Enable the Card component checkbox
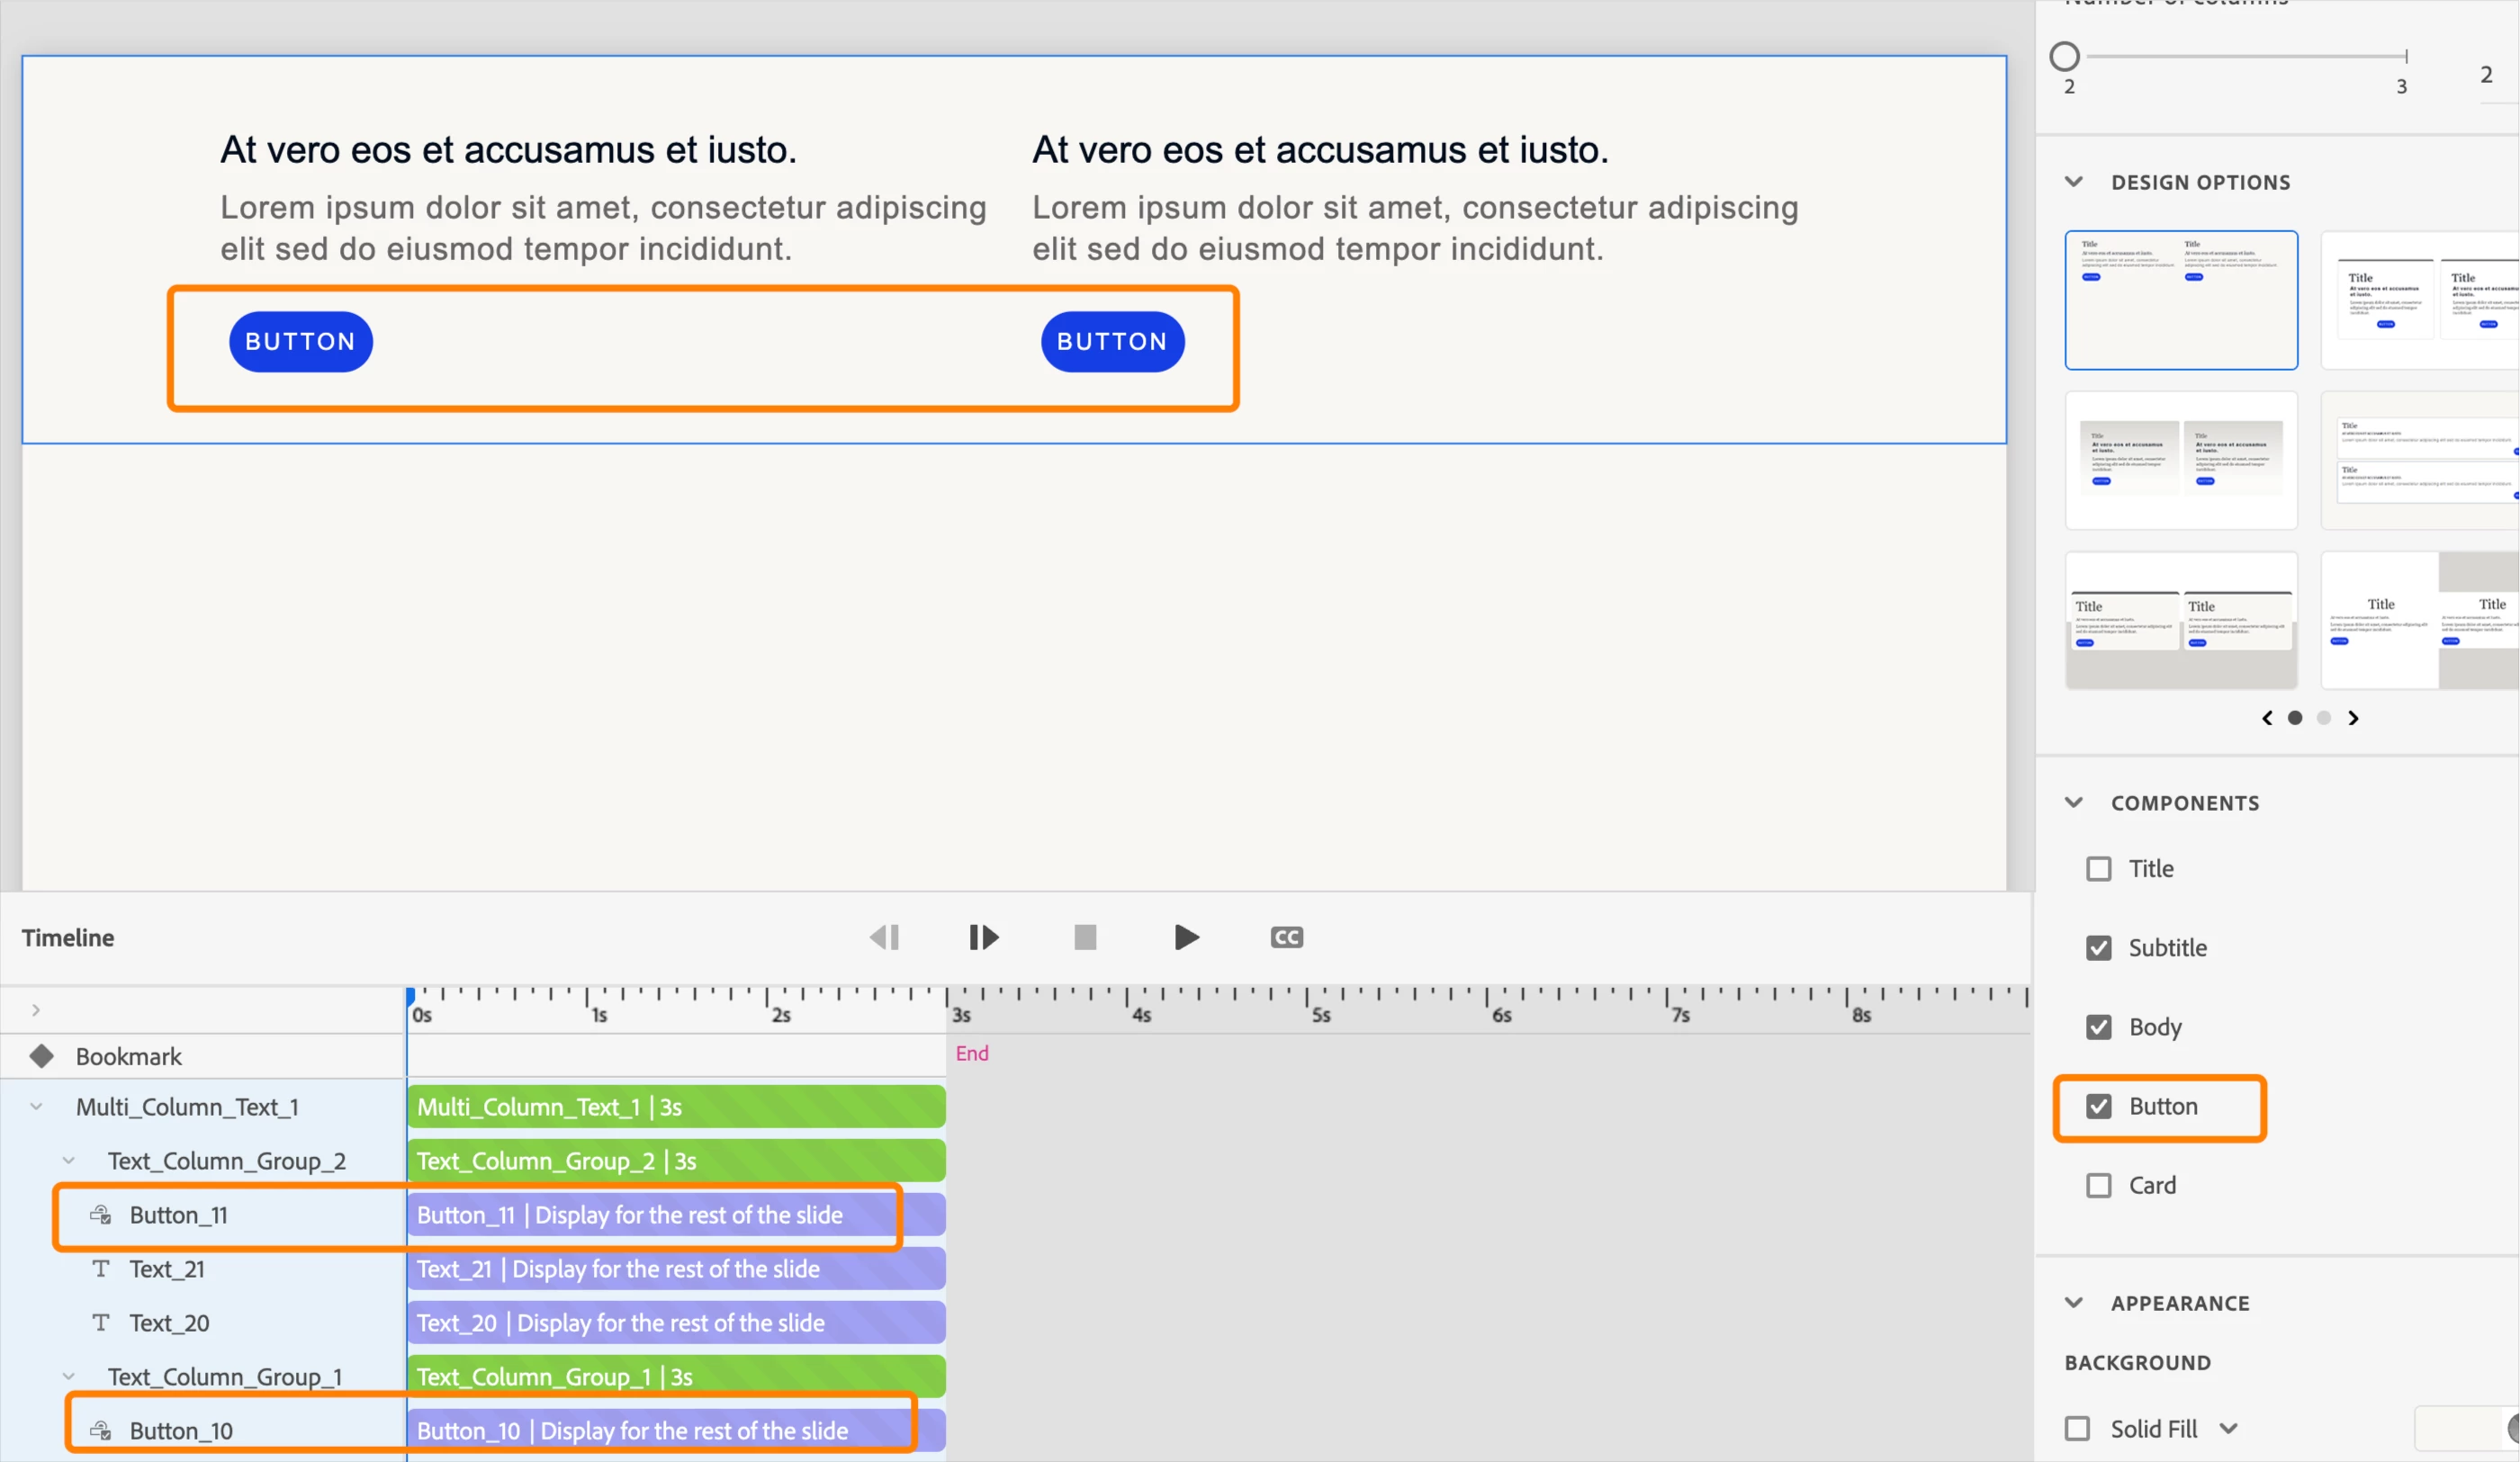This screenshot has height=1462, width=2520. point(2099,1185)
